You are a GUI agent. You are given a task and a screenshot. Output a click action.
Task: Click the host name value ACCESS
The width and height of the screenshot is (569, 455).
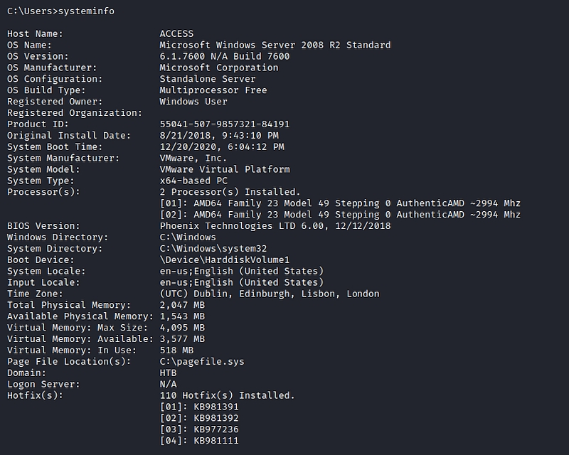[176, 33]
